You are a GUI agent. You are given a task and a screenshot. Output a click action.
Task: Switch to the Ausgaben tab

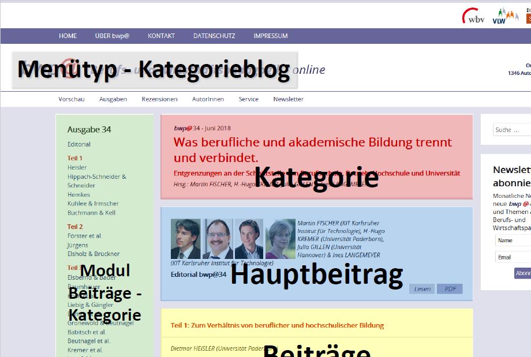113,99
